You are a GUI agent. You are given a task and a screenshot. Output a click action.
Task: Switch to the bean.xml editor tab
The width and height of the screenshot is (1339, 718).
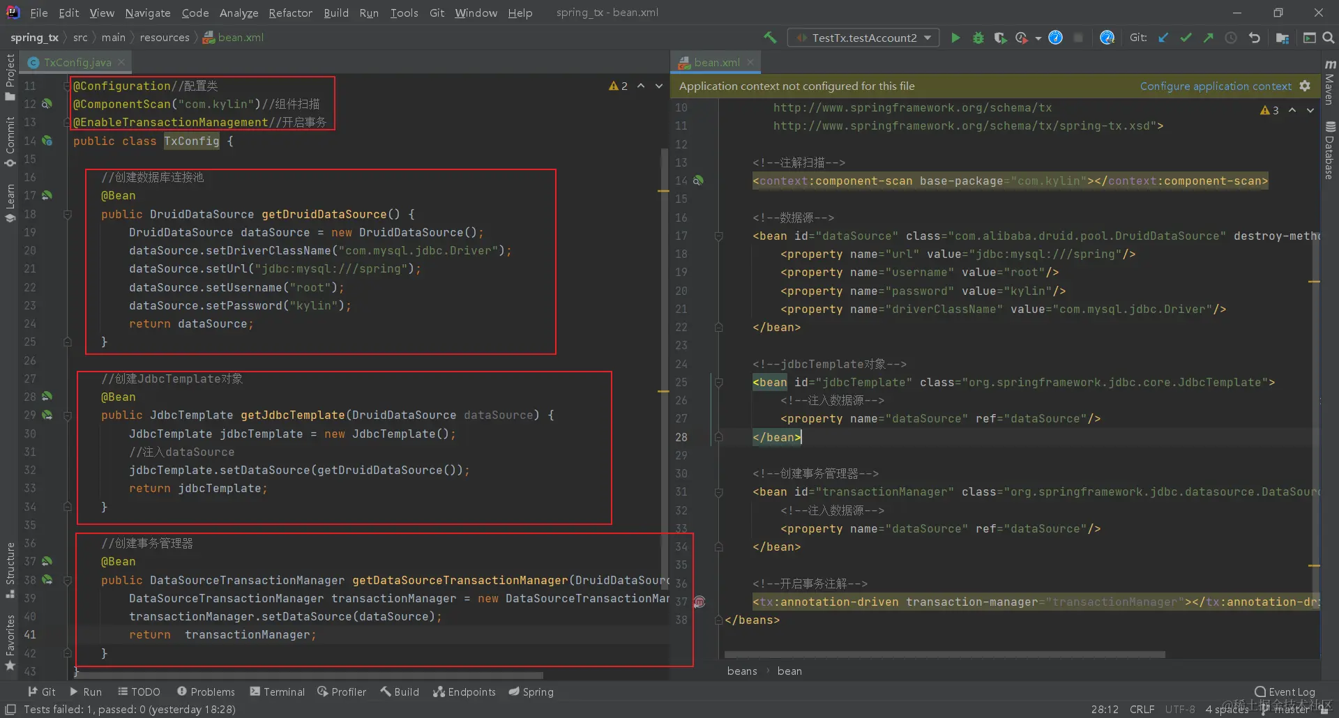tap(717, 62)
